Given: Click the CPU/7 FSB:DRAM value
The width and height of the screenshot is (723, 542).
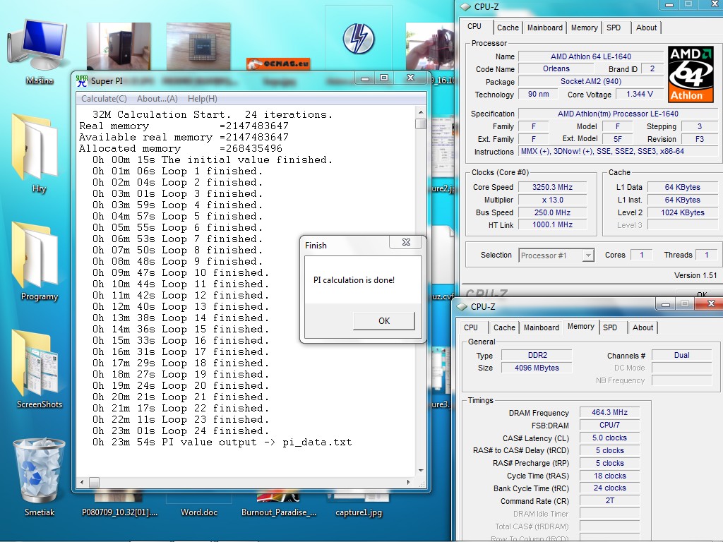Looking at the screenshot, I should coord(609,425).
